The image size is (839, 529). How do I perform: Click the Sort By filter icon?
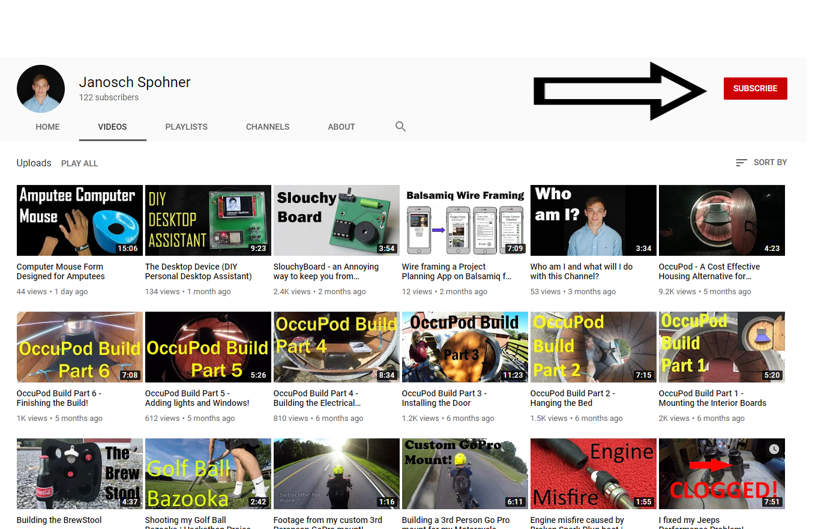(x=742, y=162)
